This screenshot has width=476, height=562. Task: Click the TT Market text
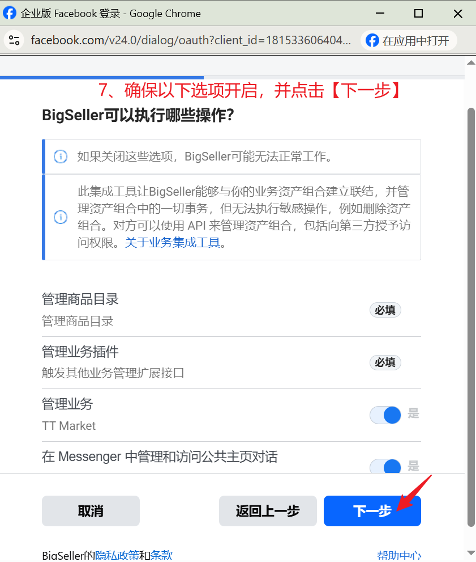coord(68,426)
